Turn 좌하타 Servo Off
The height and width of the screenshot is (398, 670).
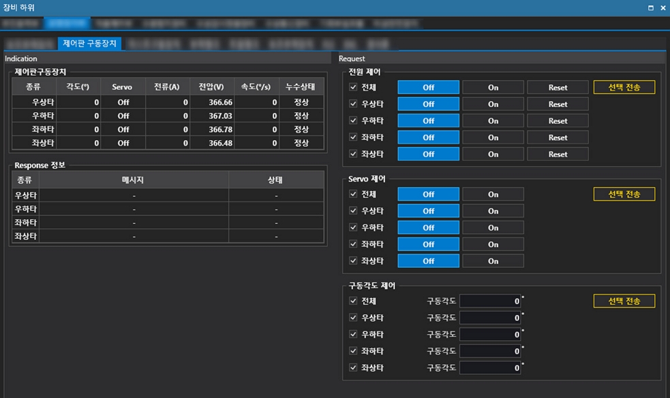tap(428, 244)
